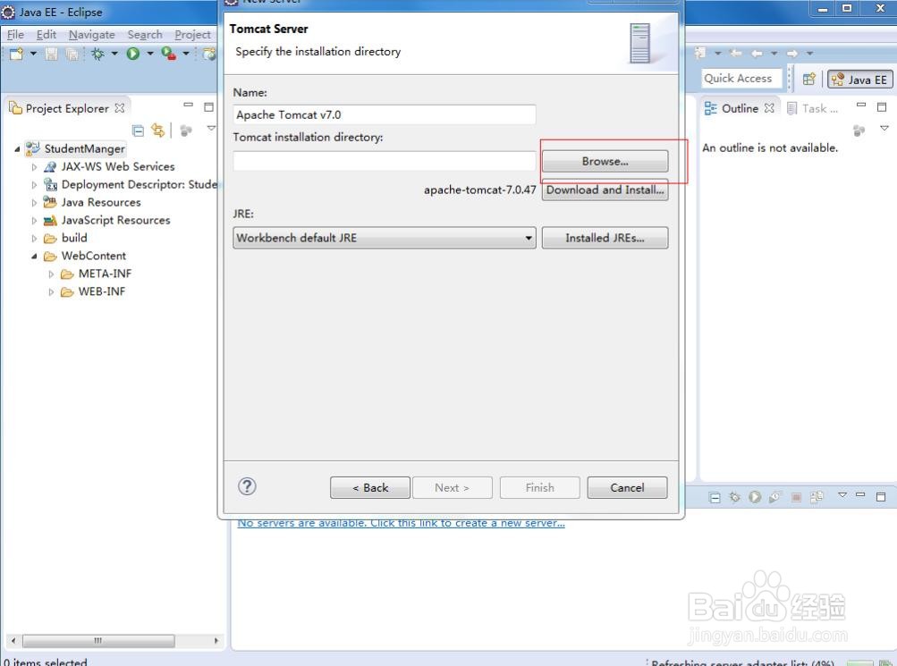Viewport: 897px width, 666px height.
Task: Open the dropdown arrow beside the Debug icon
Action: (x=114, y=54)
